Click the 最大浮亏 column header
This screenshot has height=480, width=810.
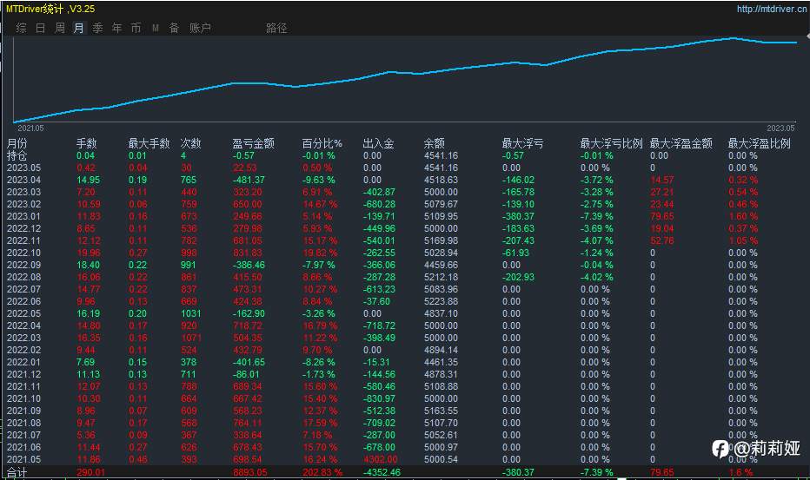pos(522,143)
